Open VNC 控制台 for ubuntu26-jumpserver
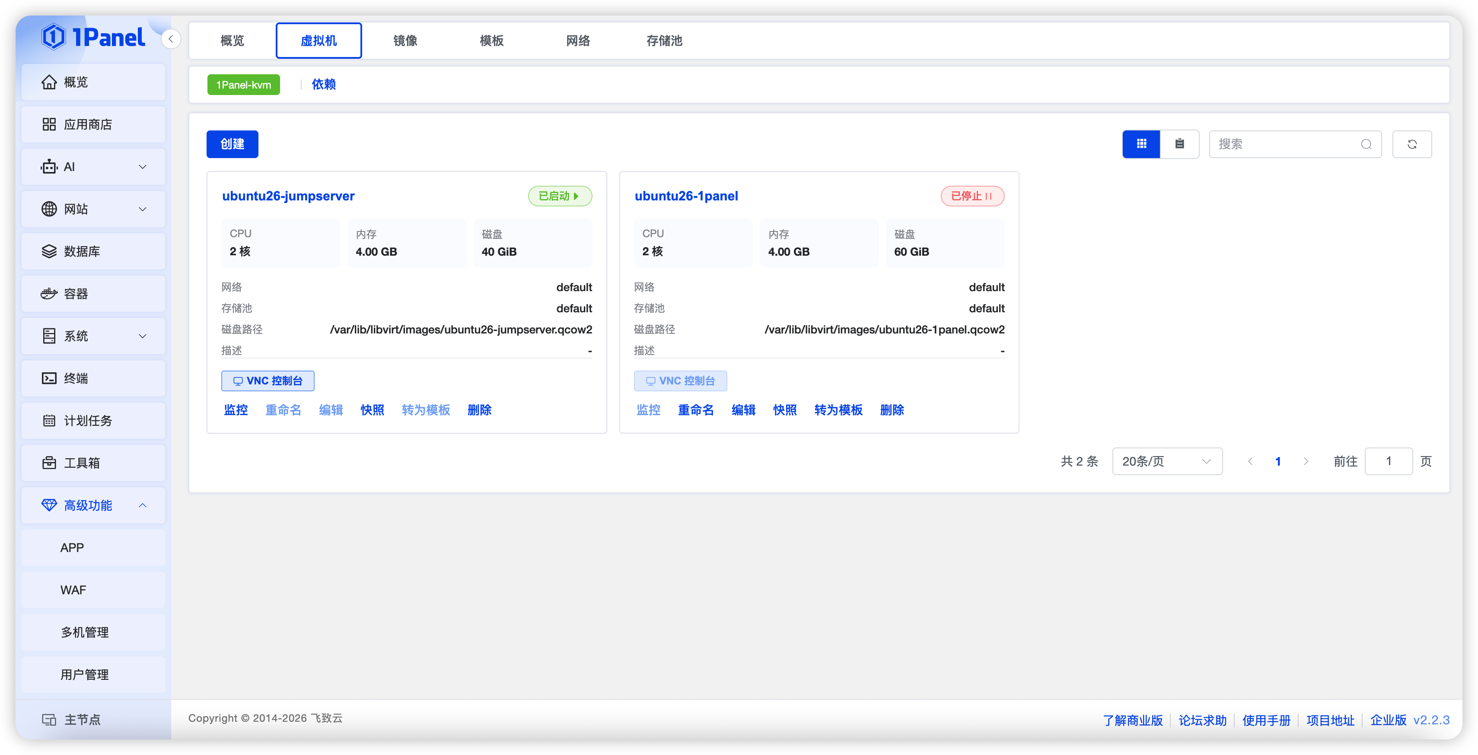This screenshot has width=1478, height=755. click(x=268, y=381)
